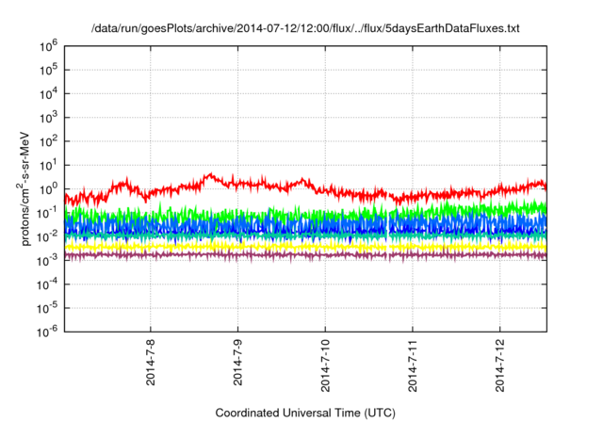This screenshot has height=422, width=603.
Task: Click the 2014-7-9 date label
Action: tap(237, 362)
